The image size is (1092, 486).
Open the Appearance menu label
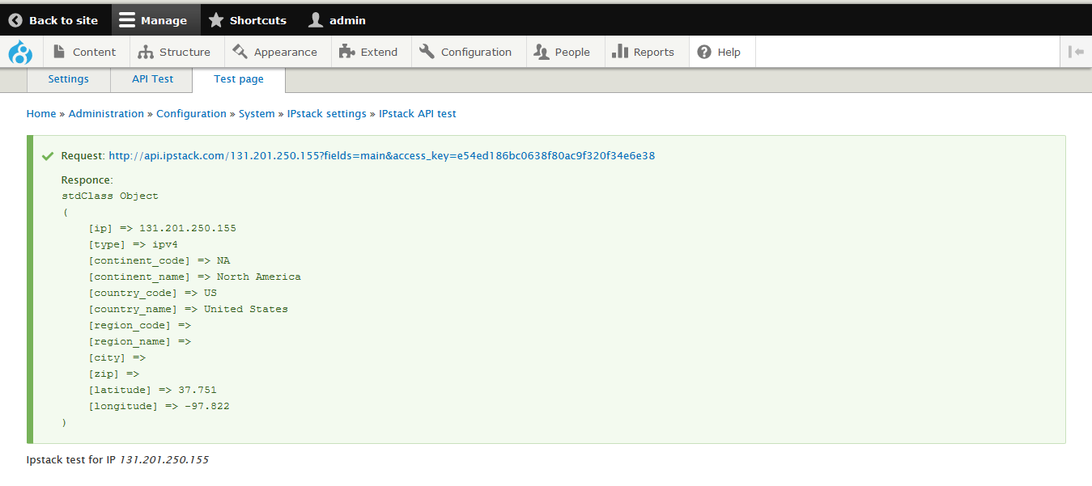(x=286, y=52)
